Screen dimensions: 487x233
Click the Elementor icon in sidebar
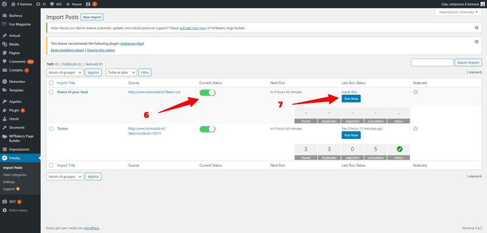[4, 82]
